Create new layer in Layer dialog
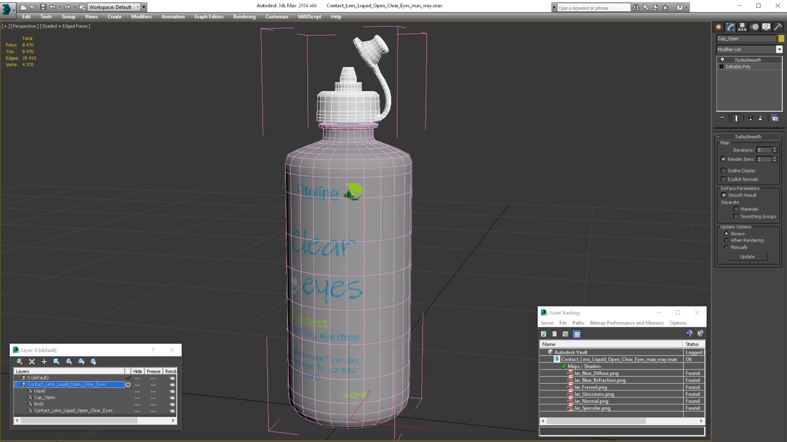787x442 pixels. 19,361
